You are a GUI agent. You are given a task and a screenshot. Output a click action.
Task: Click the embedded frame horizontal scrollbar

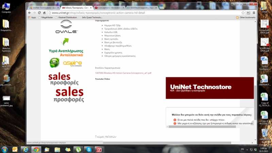202,126
